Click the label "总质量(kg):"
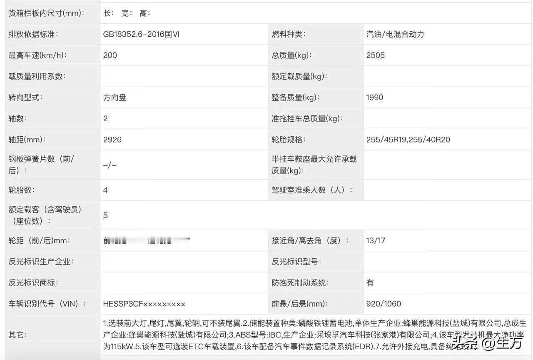The image size is (533, 360). (x=291, y=55)
